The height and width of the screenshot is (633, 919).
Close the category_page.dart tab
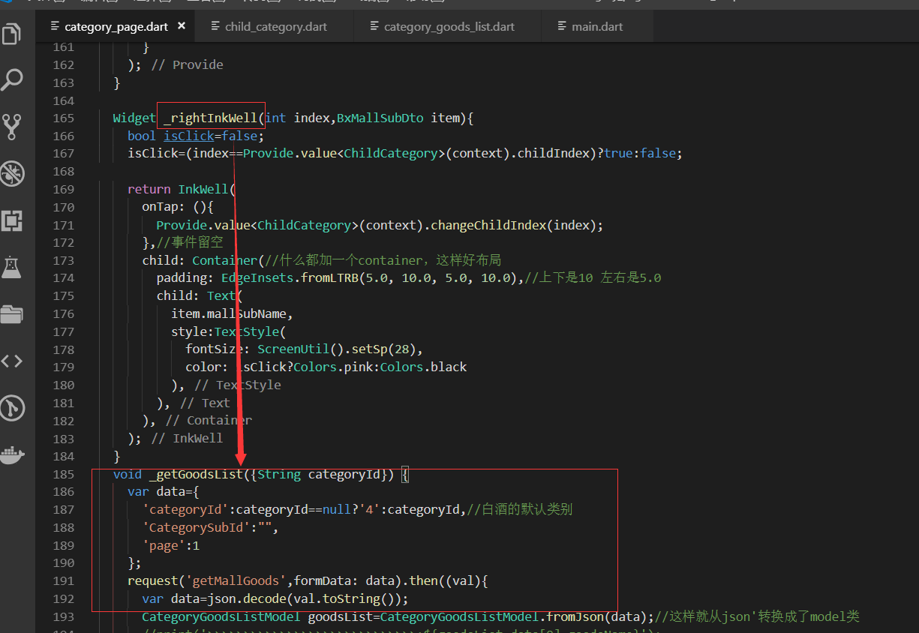point(182,26)
